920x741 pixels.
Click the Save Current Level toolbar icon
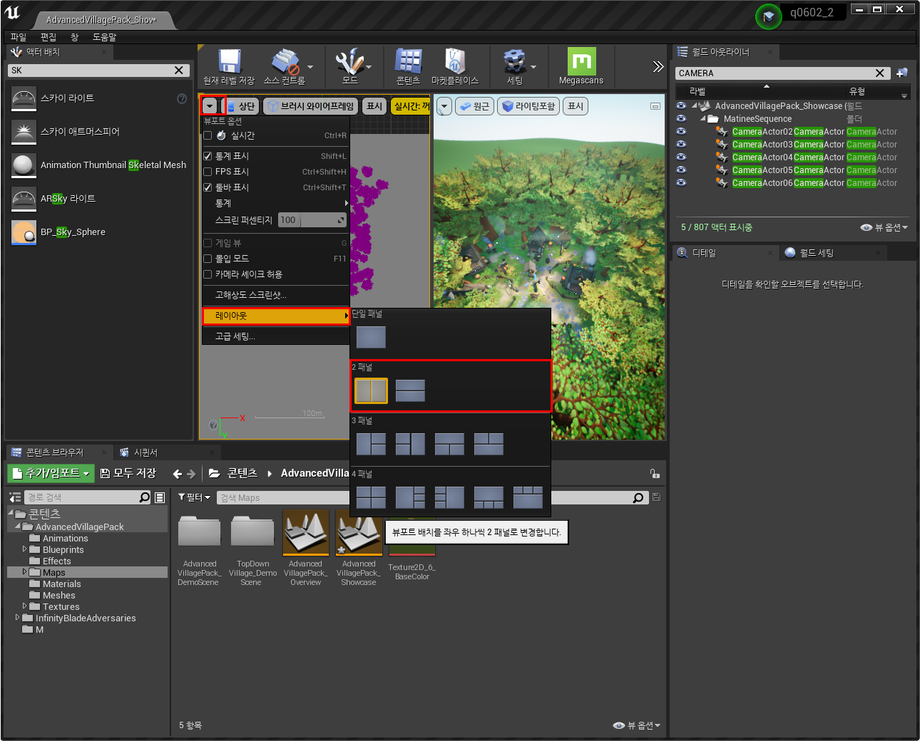(x=229, y=62)
